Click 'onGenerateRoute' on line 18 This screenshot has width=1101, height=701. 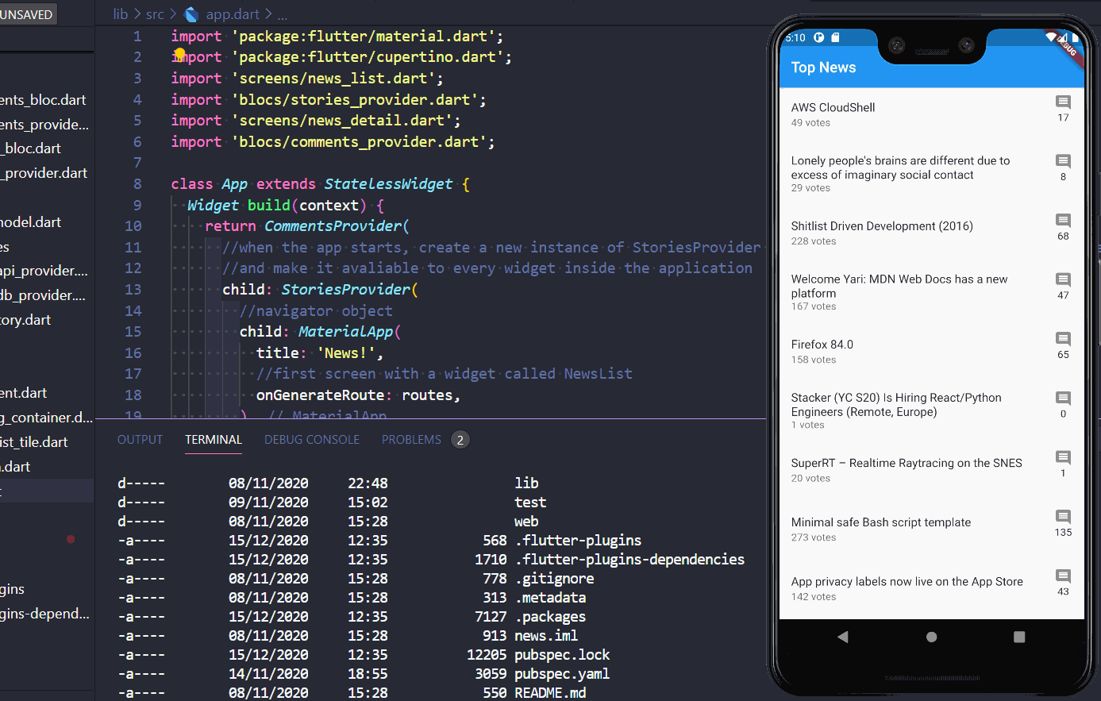click(x=320, y=395)
